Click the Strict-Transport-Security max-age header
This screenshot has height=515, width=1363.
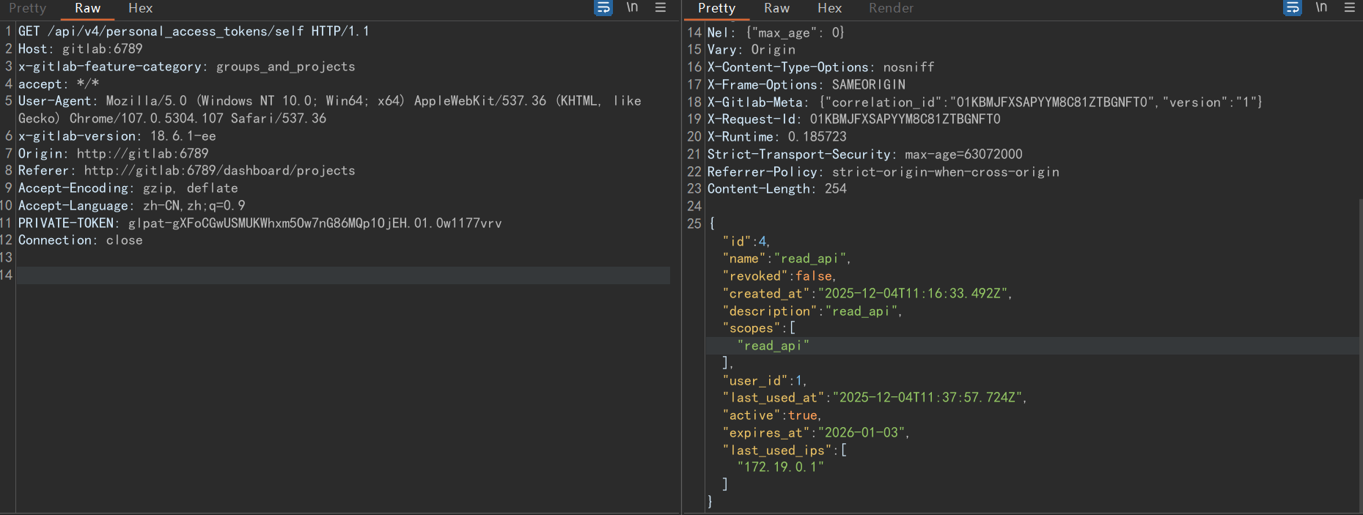(x=865, y=155)
